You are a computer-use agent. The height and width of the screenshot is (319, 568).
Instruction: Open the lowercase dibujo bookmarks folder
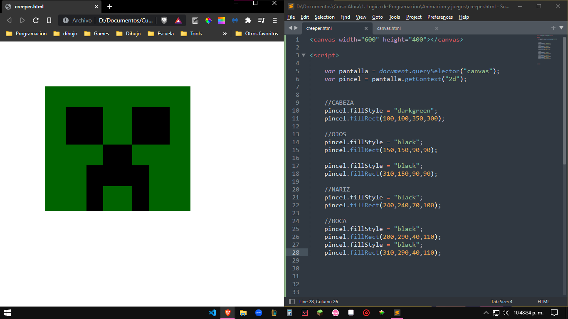[65, 34]
